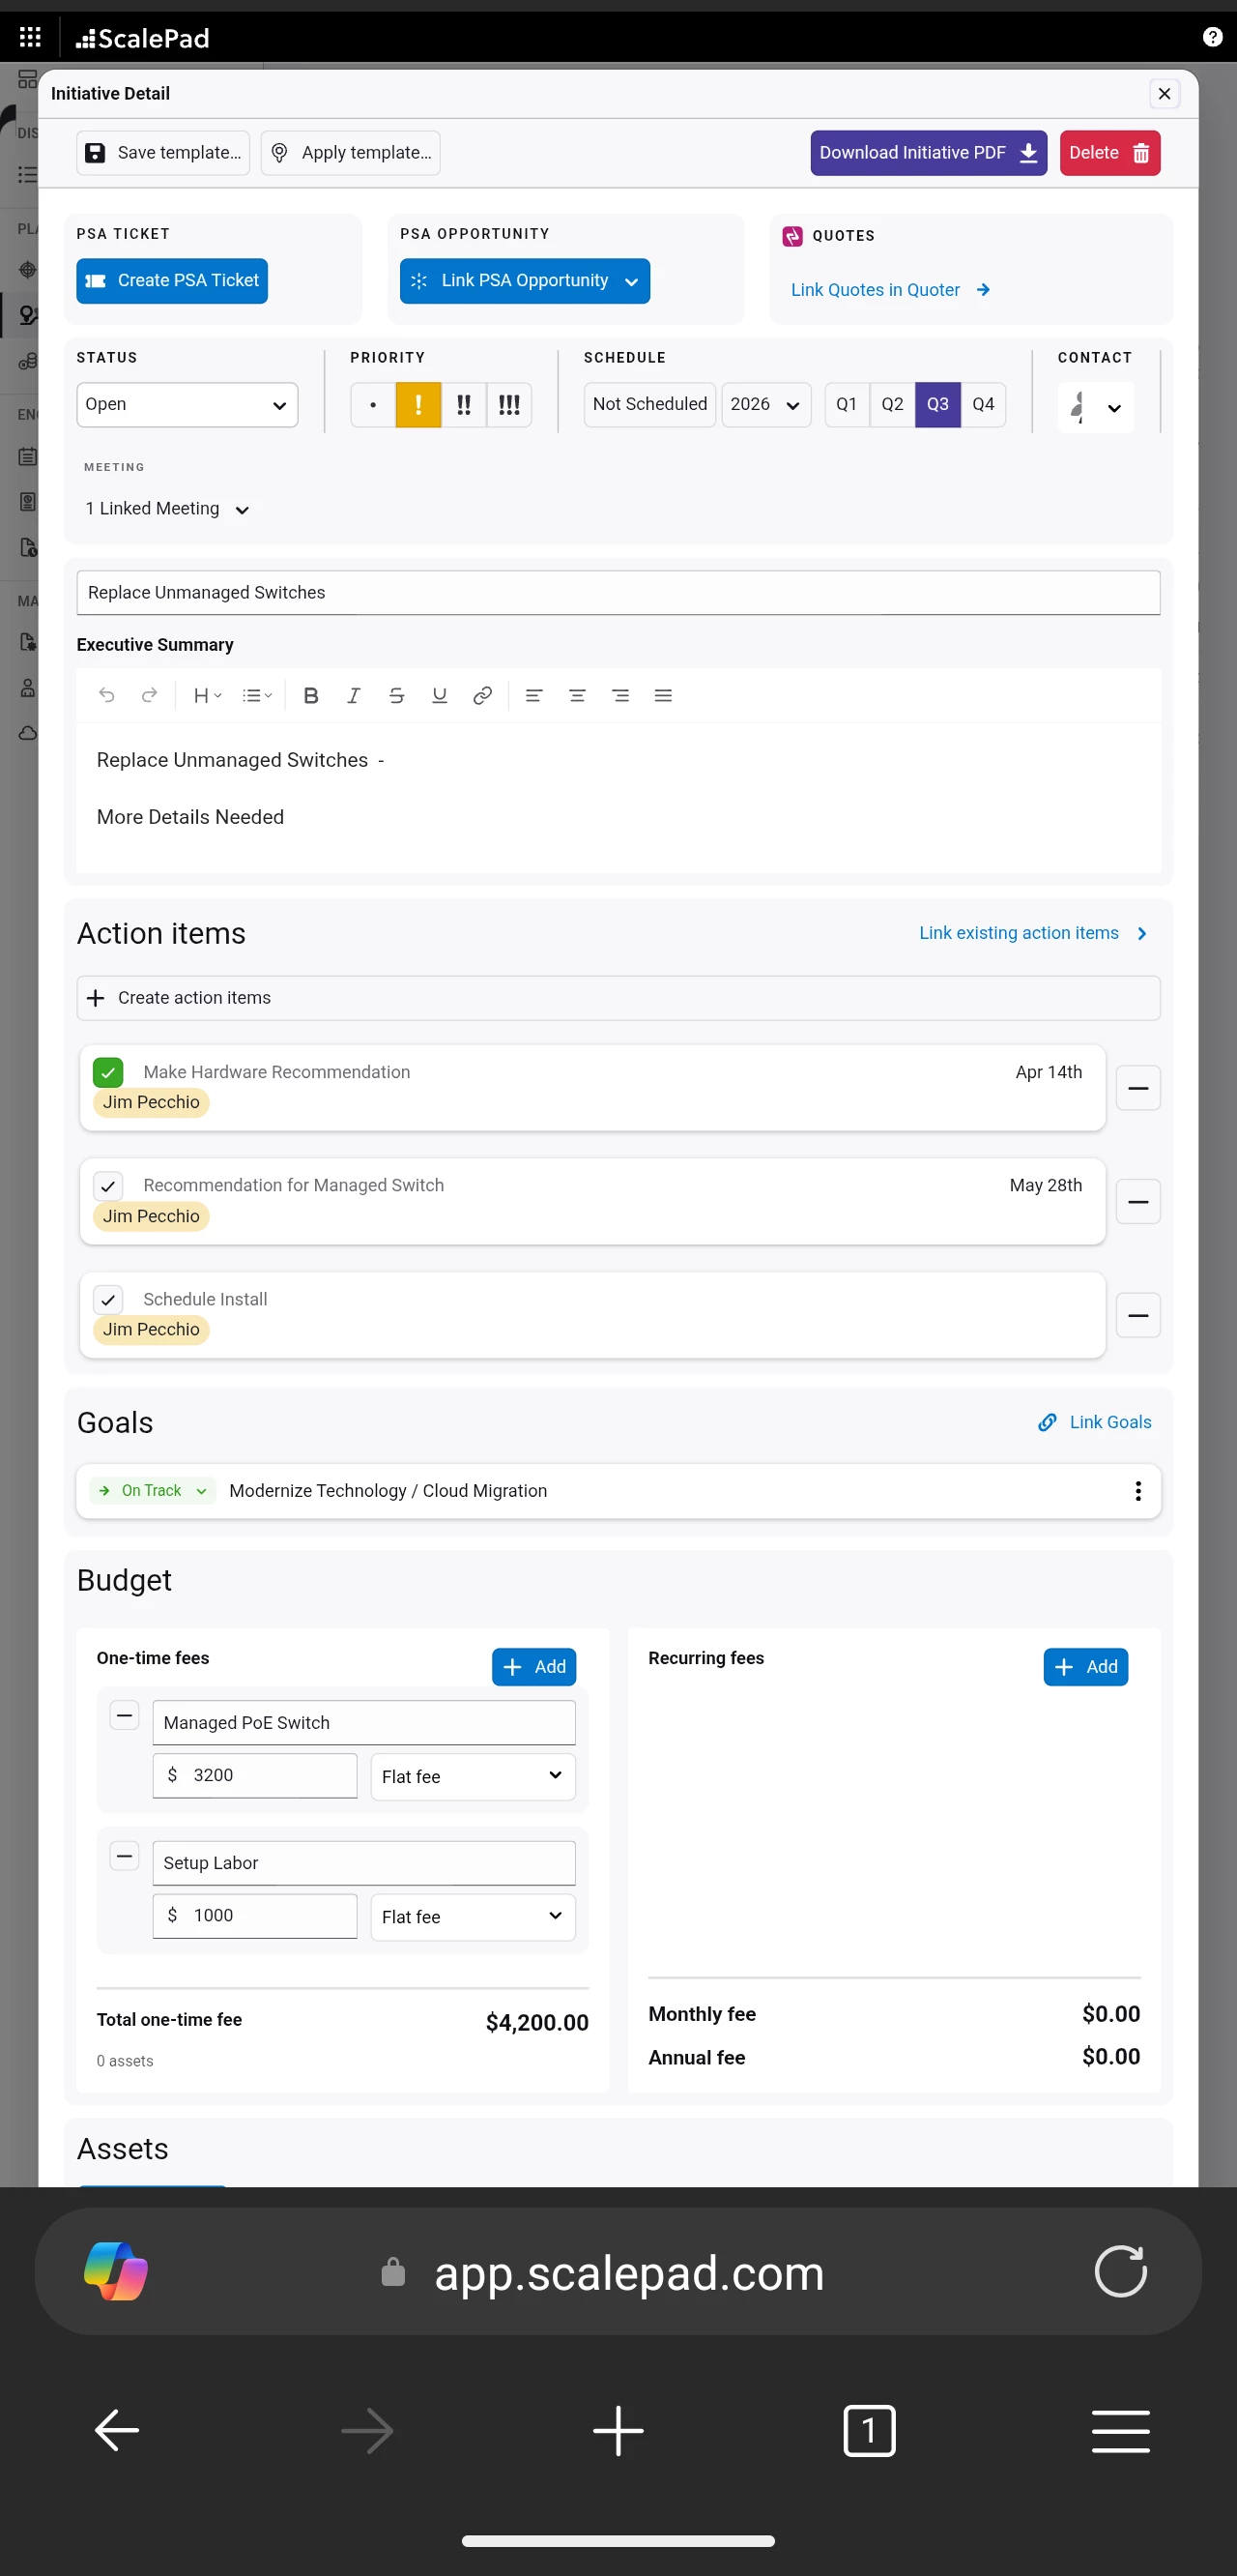
Task: Align text right
Action: 619,696
